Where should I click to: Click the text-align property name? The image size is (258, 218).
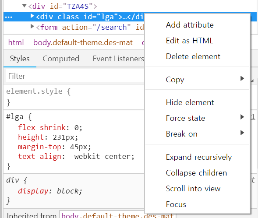click(39, 156)
